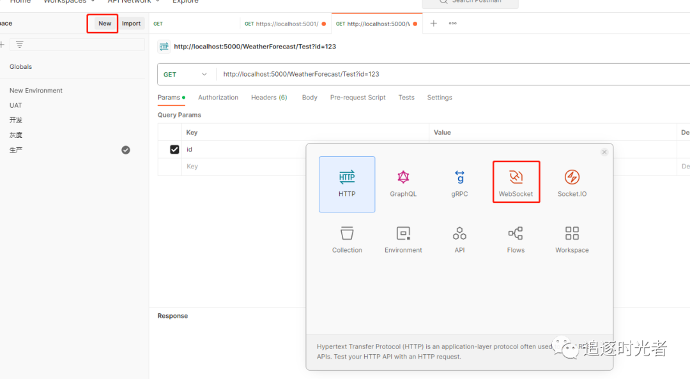Screen dimensions: 690x379
Task: Click the Key column header
Action: 192,132
